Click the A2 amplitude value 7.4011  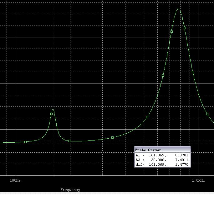pyautogui.click(x=182, y=160)
